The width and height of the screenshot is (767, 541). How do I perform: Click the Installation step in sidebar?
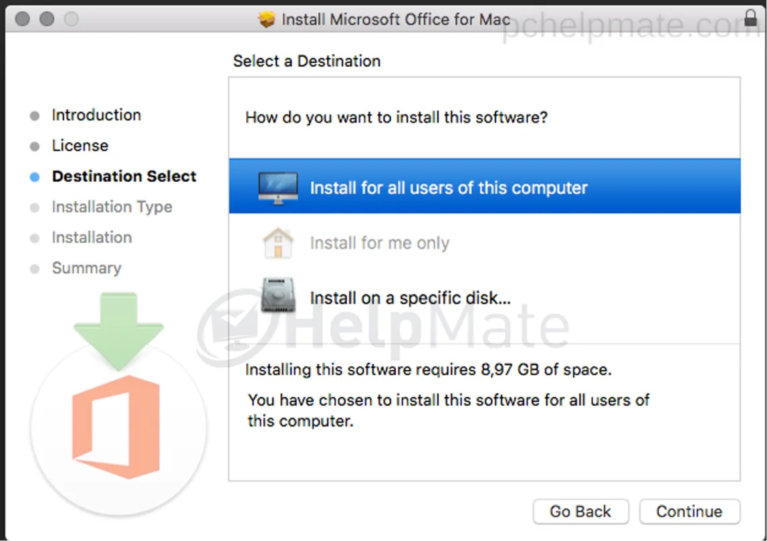pyautogui.click(x=92, y=237)
